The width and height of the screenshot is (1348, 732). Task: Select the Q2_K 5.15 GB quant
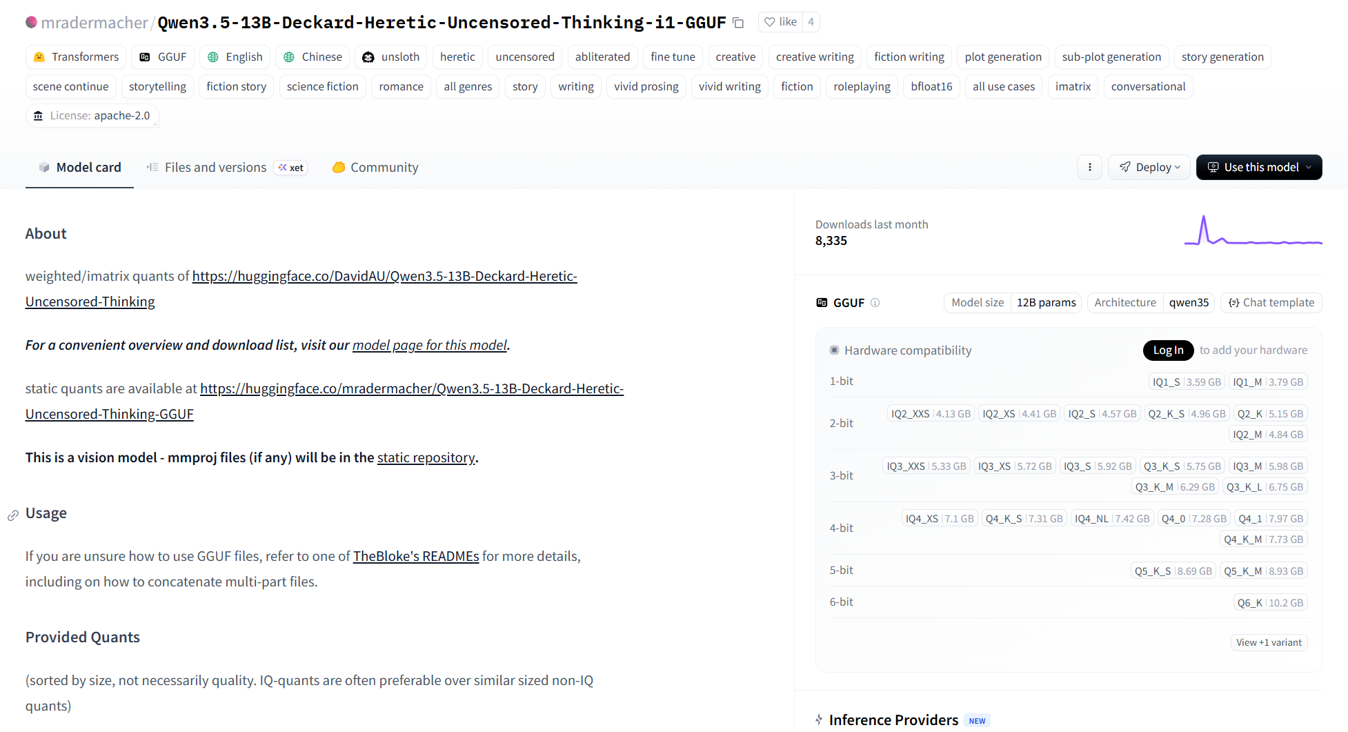tap(1270, 414)
